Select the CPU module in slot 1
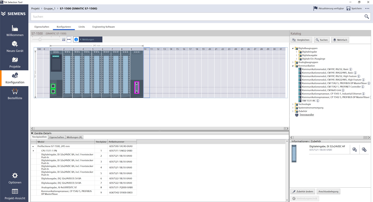The height and width of the screenshot is (202, 373). pyautogui.click(x=56, y=74)
